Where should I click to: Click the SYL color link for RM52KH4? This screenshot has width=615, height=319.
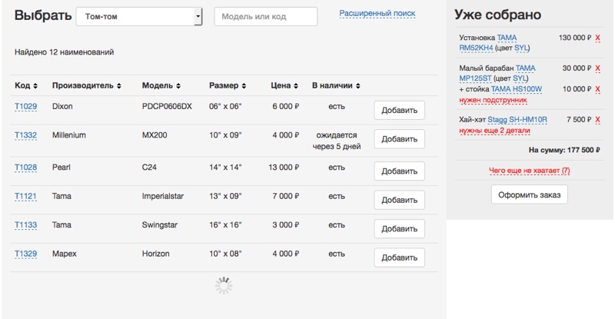pos(521,48)
